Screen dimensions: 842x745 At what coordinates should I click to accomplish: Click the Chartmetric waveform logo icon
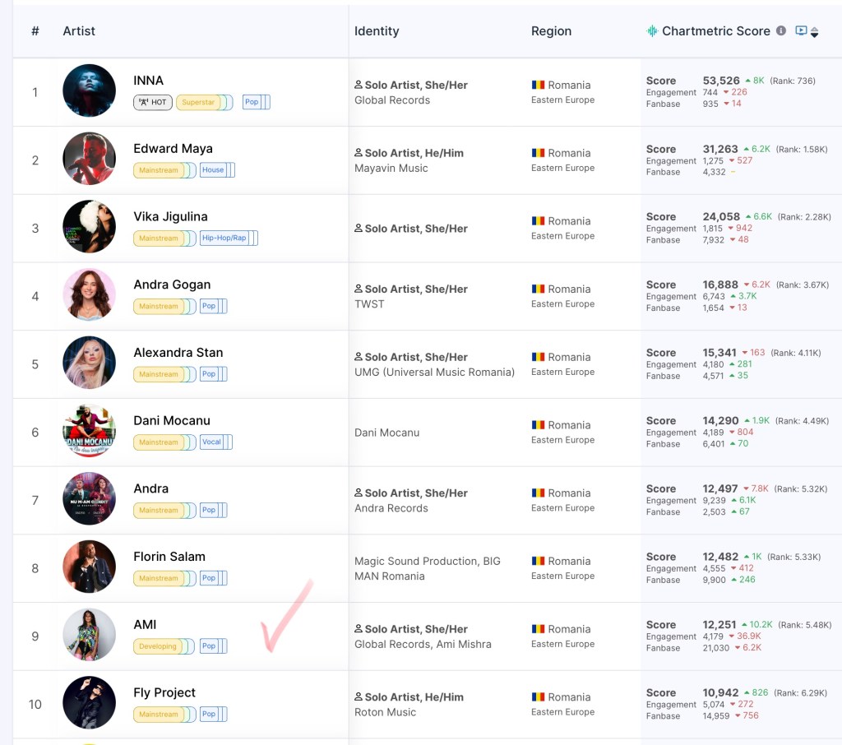(x=652, y=31)
